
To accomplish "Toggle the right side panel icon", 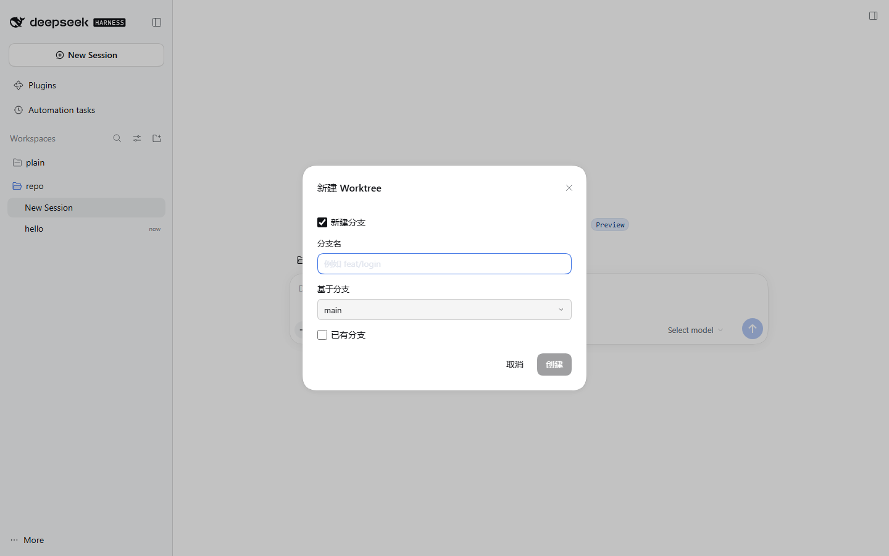I will coord(873,15).
